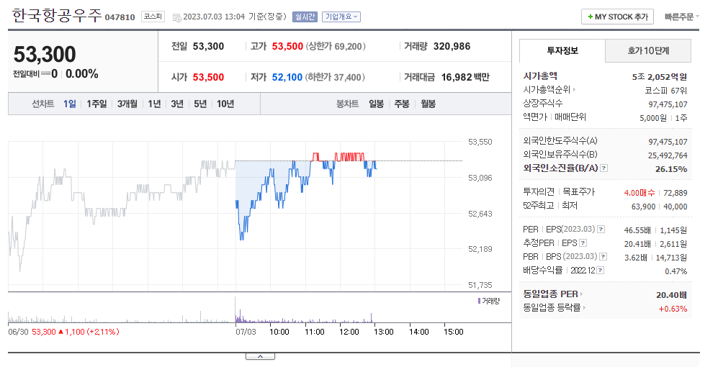Image resolution: width=718 pixels, height=367 pixels.
Task: Click the calendar icon beside the timestamp
Action: pos(176,18)
